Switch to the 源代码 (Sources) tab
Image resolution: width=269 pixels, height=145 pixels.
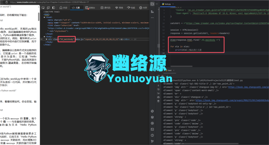[105, 8]
